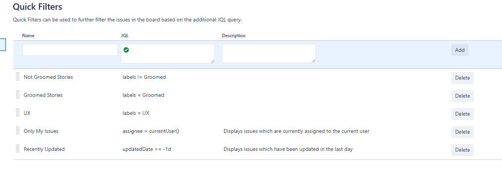Delete the Not Groomed Stories filter
Screen dimensions: 502x176
click(x=462, y=78)
